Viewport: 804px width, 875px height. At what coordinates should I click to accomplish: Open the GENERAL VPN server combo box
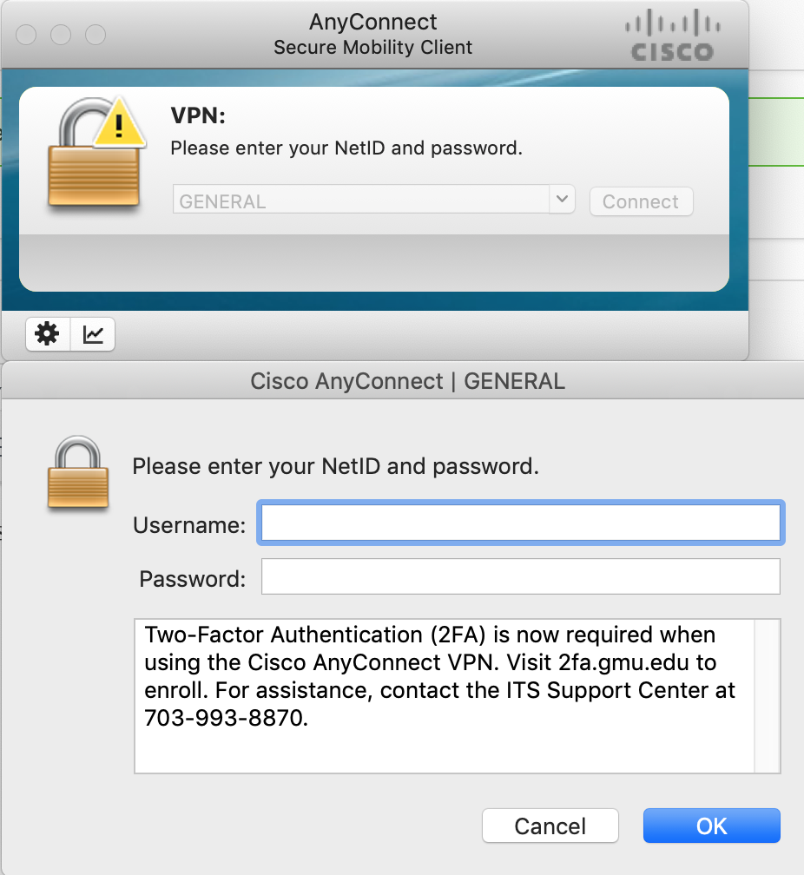click(360, 201)
